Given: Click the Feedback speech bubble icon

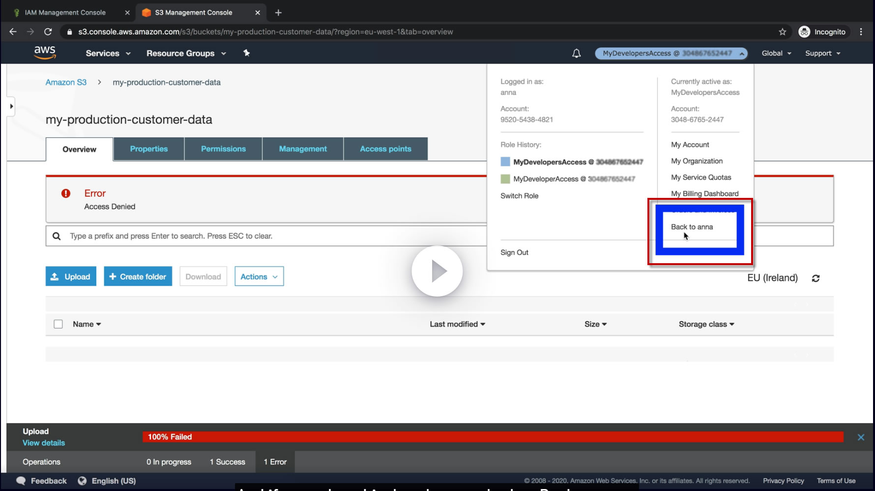Looking at the screenshot, I should (21, 481).
